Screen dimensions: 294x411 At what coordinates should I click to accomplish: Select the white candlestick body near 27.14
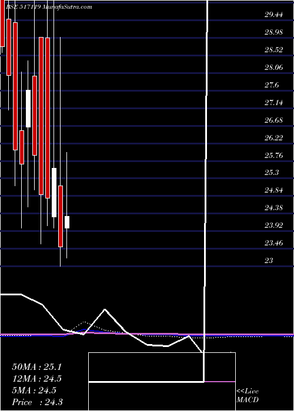(28, 109)
